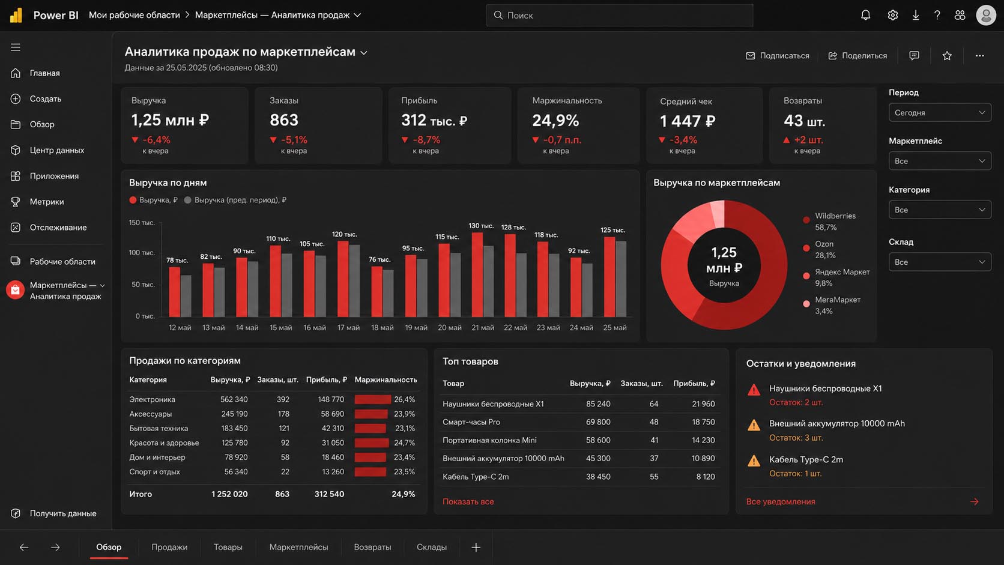Open notifications bell icon

[865, 15]
